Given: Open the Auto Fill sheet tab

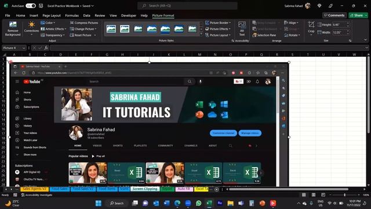Looking at the screenshot, I should [184, 189].
